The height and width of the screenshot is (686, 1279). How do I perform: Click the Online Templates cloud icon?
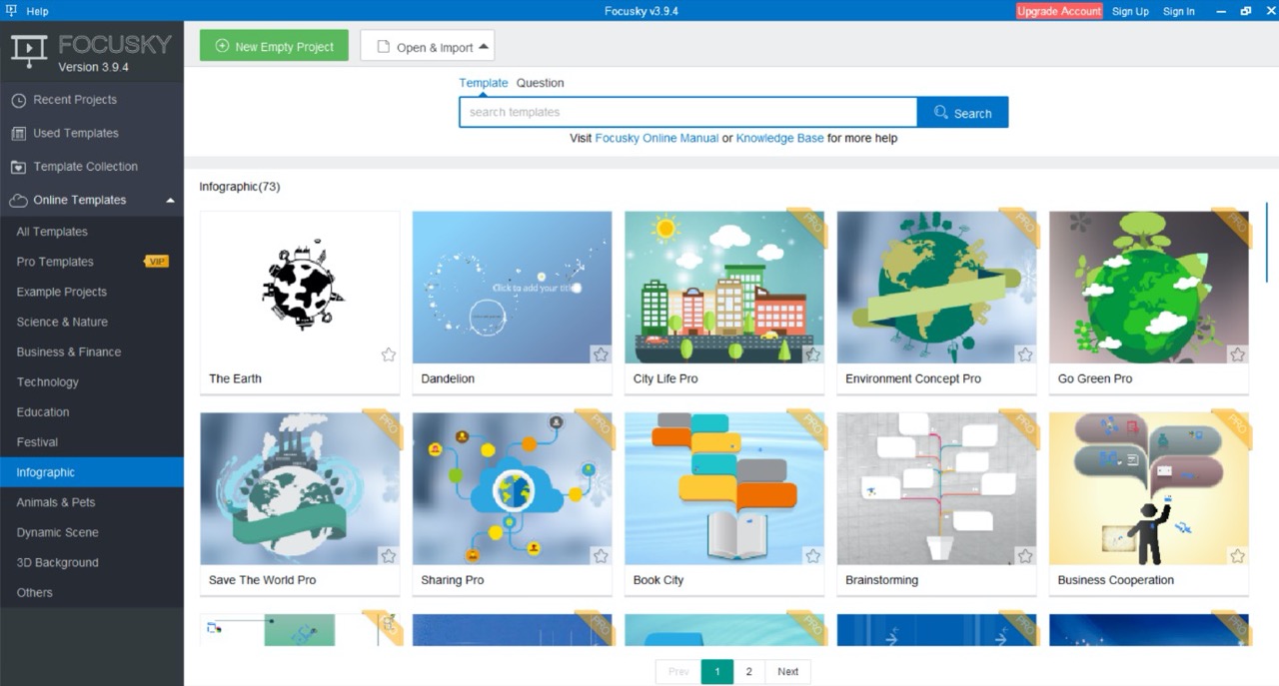18,200
